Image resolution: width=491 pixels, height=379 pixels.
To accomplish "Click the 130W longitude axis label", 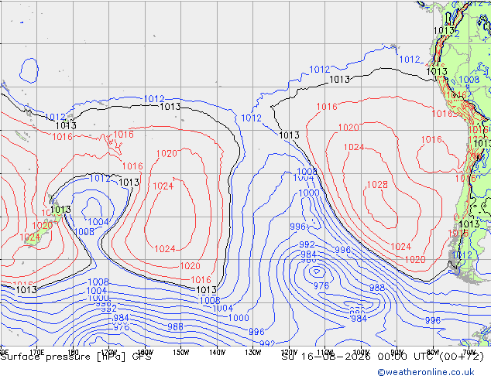I will click(253, 352).
